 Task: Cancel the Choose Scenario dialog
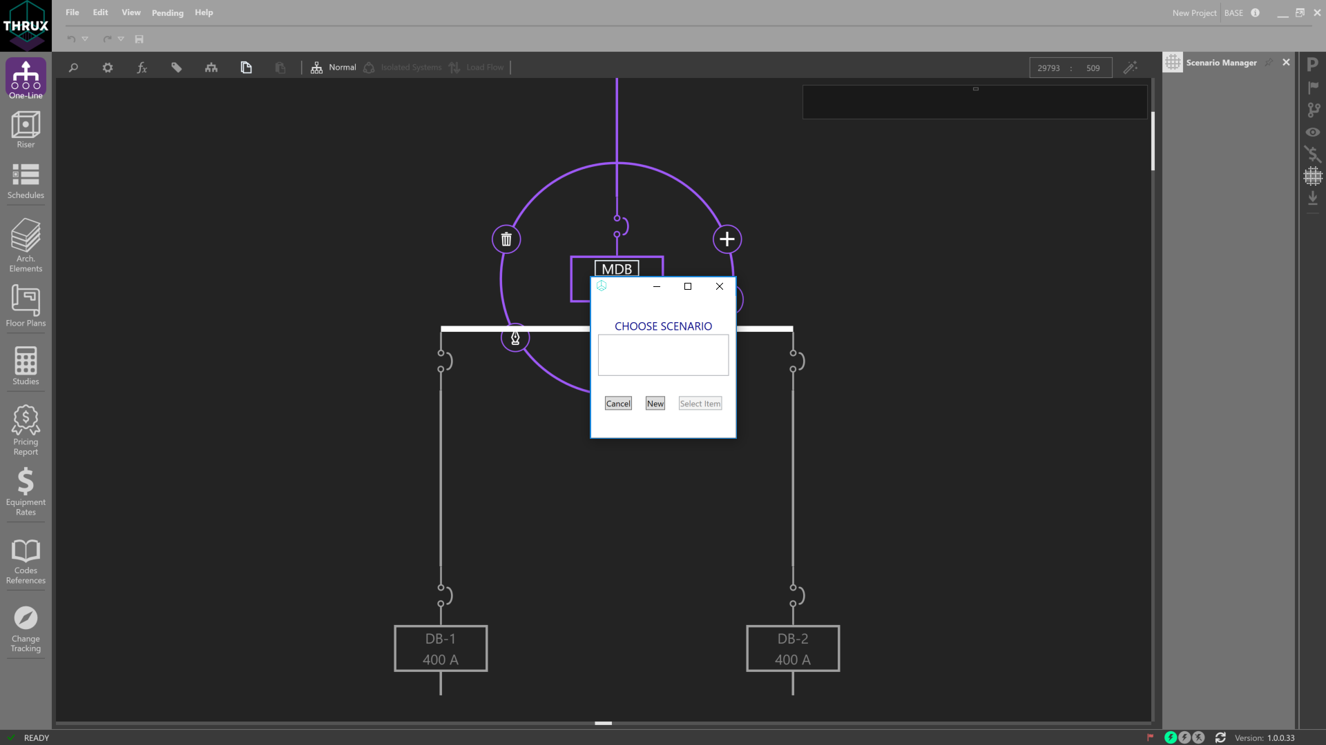coord(617,403)
